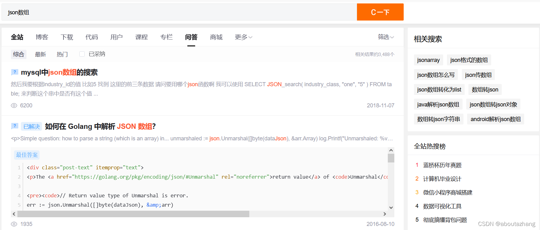Click the code box scroll-right arrow
The width and height of the screenshot is (540, 230).
[385, 214]
